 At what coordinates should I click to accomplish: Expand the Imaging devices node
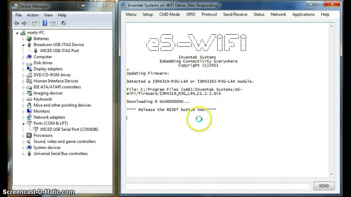(23, 93)
